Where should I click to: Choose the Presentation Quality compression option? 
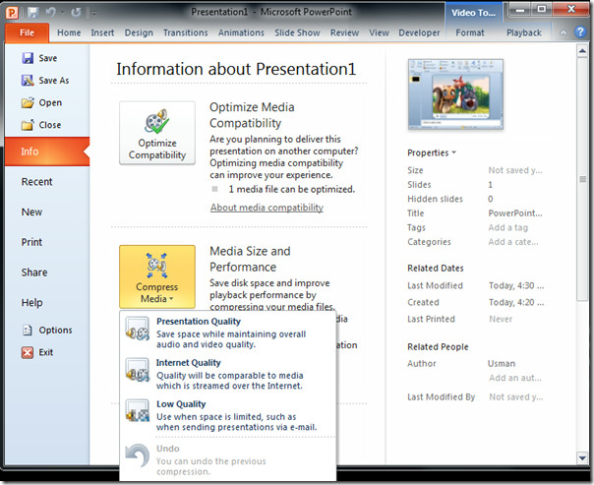coord(228,333)
